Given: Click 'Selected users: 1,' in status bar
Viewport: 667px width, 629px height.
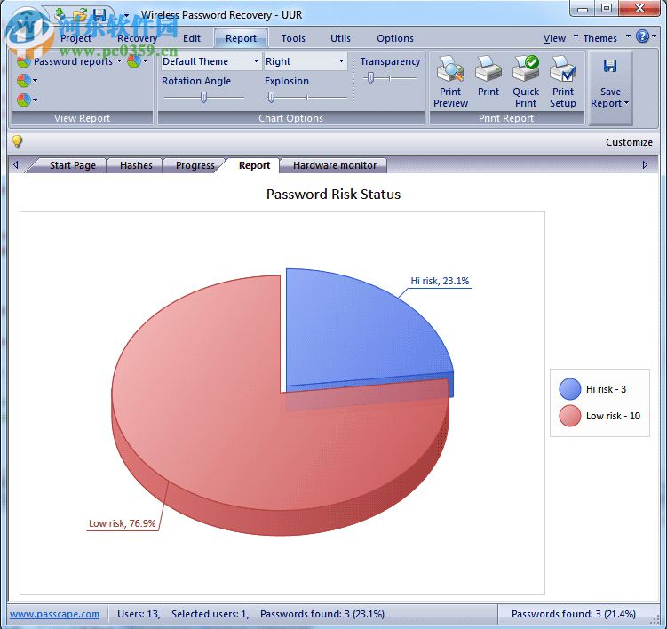Looking at the screenshot, I should 210,614.
